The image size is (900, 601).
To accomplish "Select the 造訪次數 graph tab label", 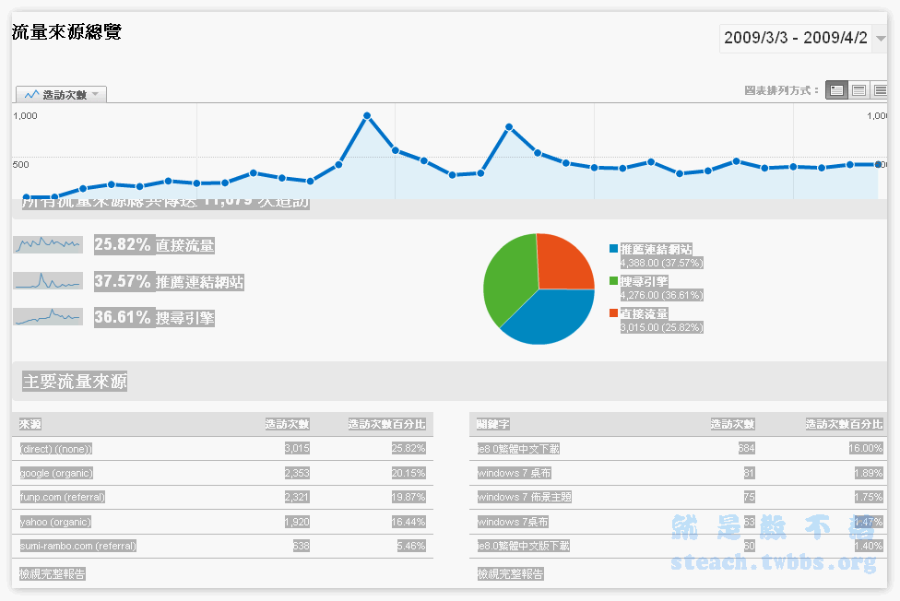I will pyautogui.click(x=65, y=95).
